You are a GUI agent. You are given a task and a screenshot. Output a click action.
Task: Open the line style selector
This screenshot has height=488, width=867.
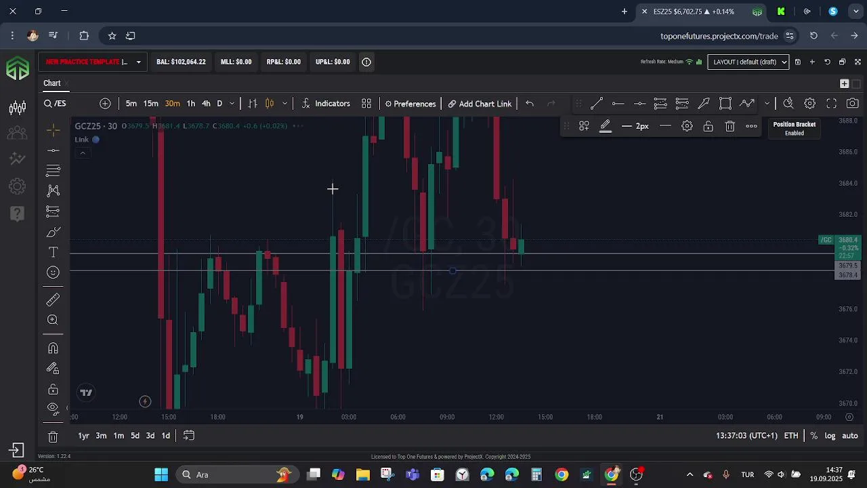pos(666,126)
